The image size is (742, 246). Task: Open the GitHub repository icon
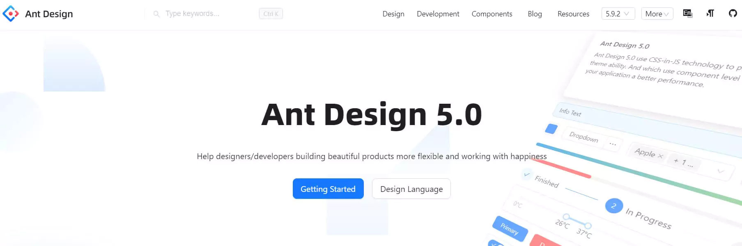[733, 14]
